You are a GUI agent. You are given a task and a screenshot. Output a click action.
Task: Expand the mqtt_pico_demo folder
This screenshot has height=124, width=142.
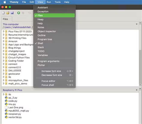(x=4, y=84)
